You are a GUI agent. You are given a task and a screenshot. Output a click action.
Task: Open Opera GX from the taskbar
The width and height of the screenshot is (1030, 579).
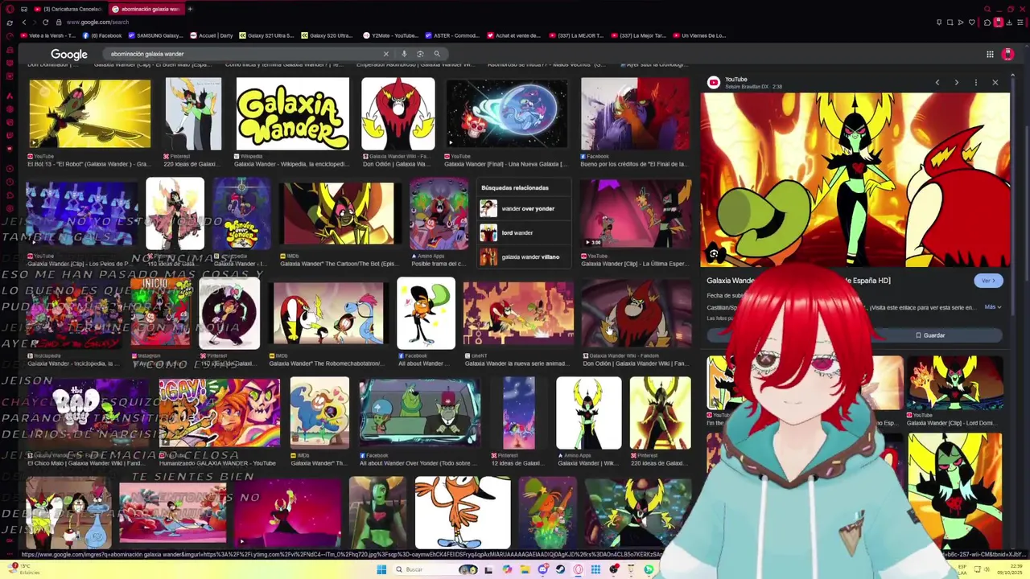click(x=578, y=569)
